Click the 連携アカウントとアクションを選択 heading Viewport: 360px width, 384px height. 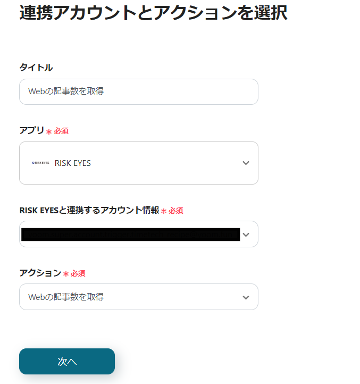click(153, 12)
